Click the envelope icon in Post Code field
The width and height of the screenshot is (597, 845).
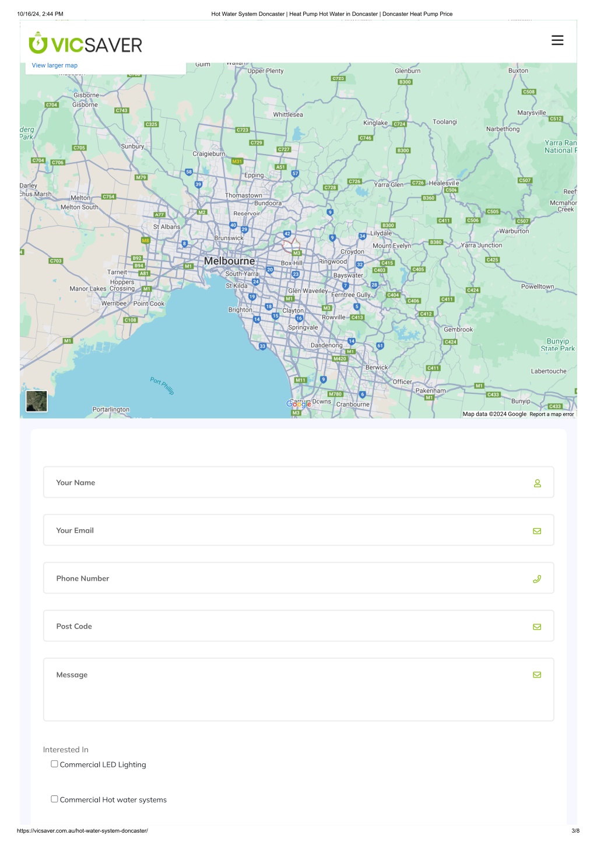(x=537, y=627)
